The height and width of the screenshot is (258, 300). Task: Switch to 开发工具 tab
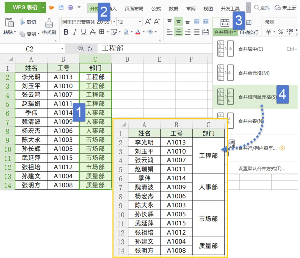pos(230,9)
